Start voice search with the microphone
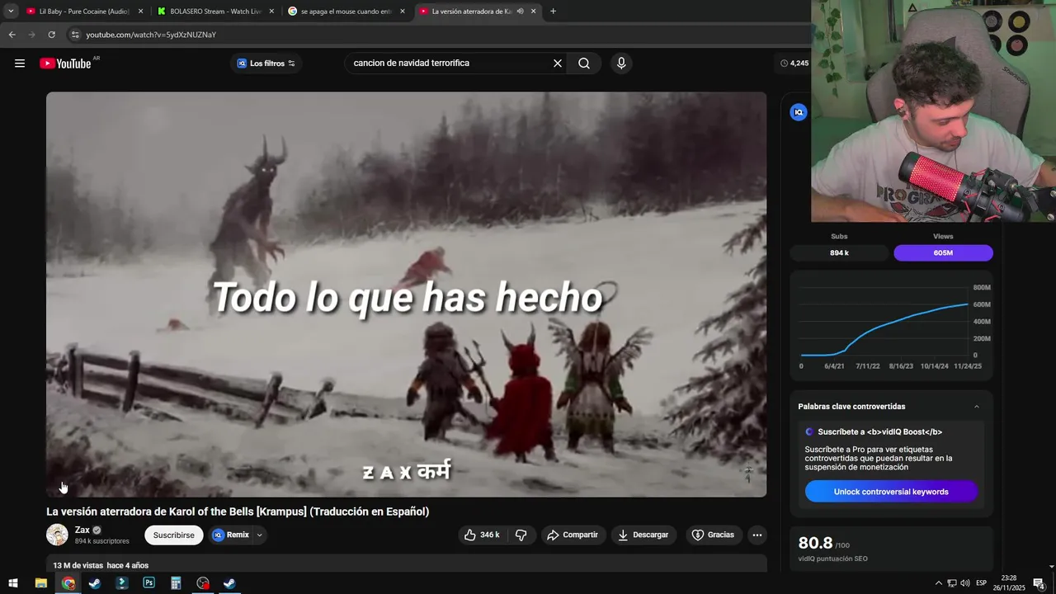1056x594 pixels. (621, 64)
